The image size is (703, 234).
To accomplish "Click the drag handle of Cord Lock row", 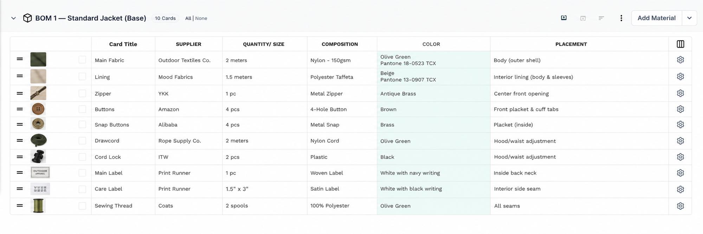I will pos(20,157).
